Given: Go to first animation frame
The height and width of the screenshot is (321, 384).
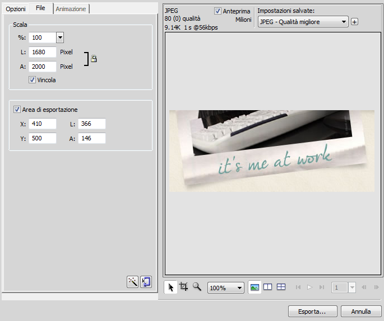Looking at the screenshot, I should coord(298,287).
